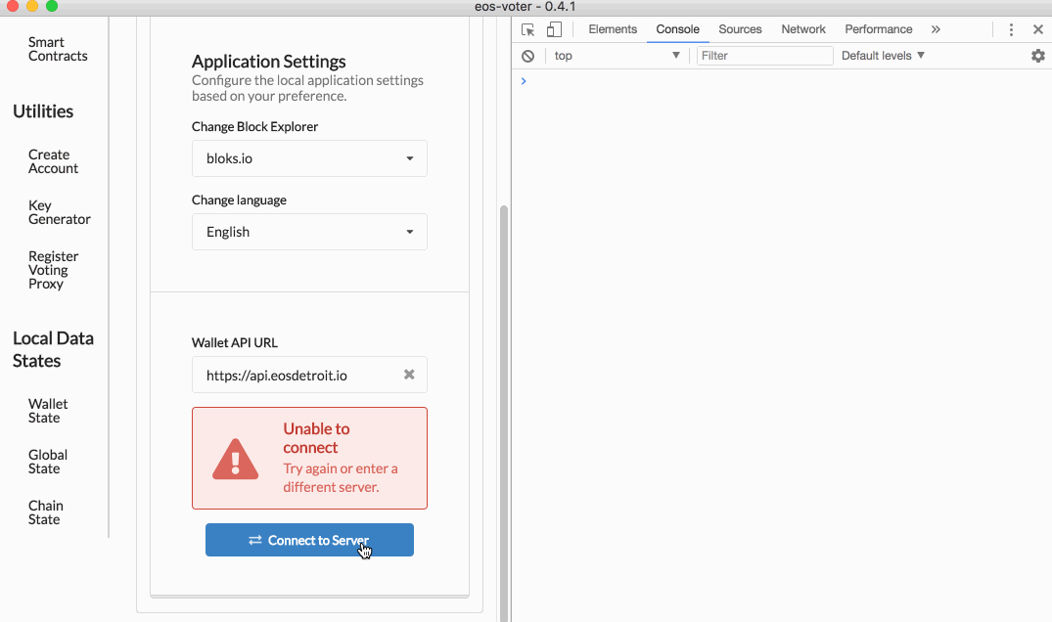Image resolution: width=1052 pixels, height=622 pixels.
Task: Reveal hidden DevTools panels via the chevron
Action: (x=936, y=29)
